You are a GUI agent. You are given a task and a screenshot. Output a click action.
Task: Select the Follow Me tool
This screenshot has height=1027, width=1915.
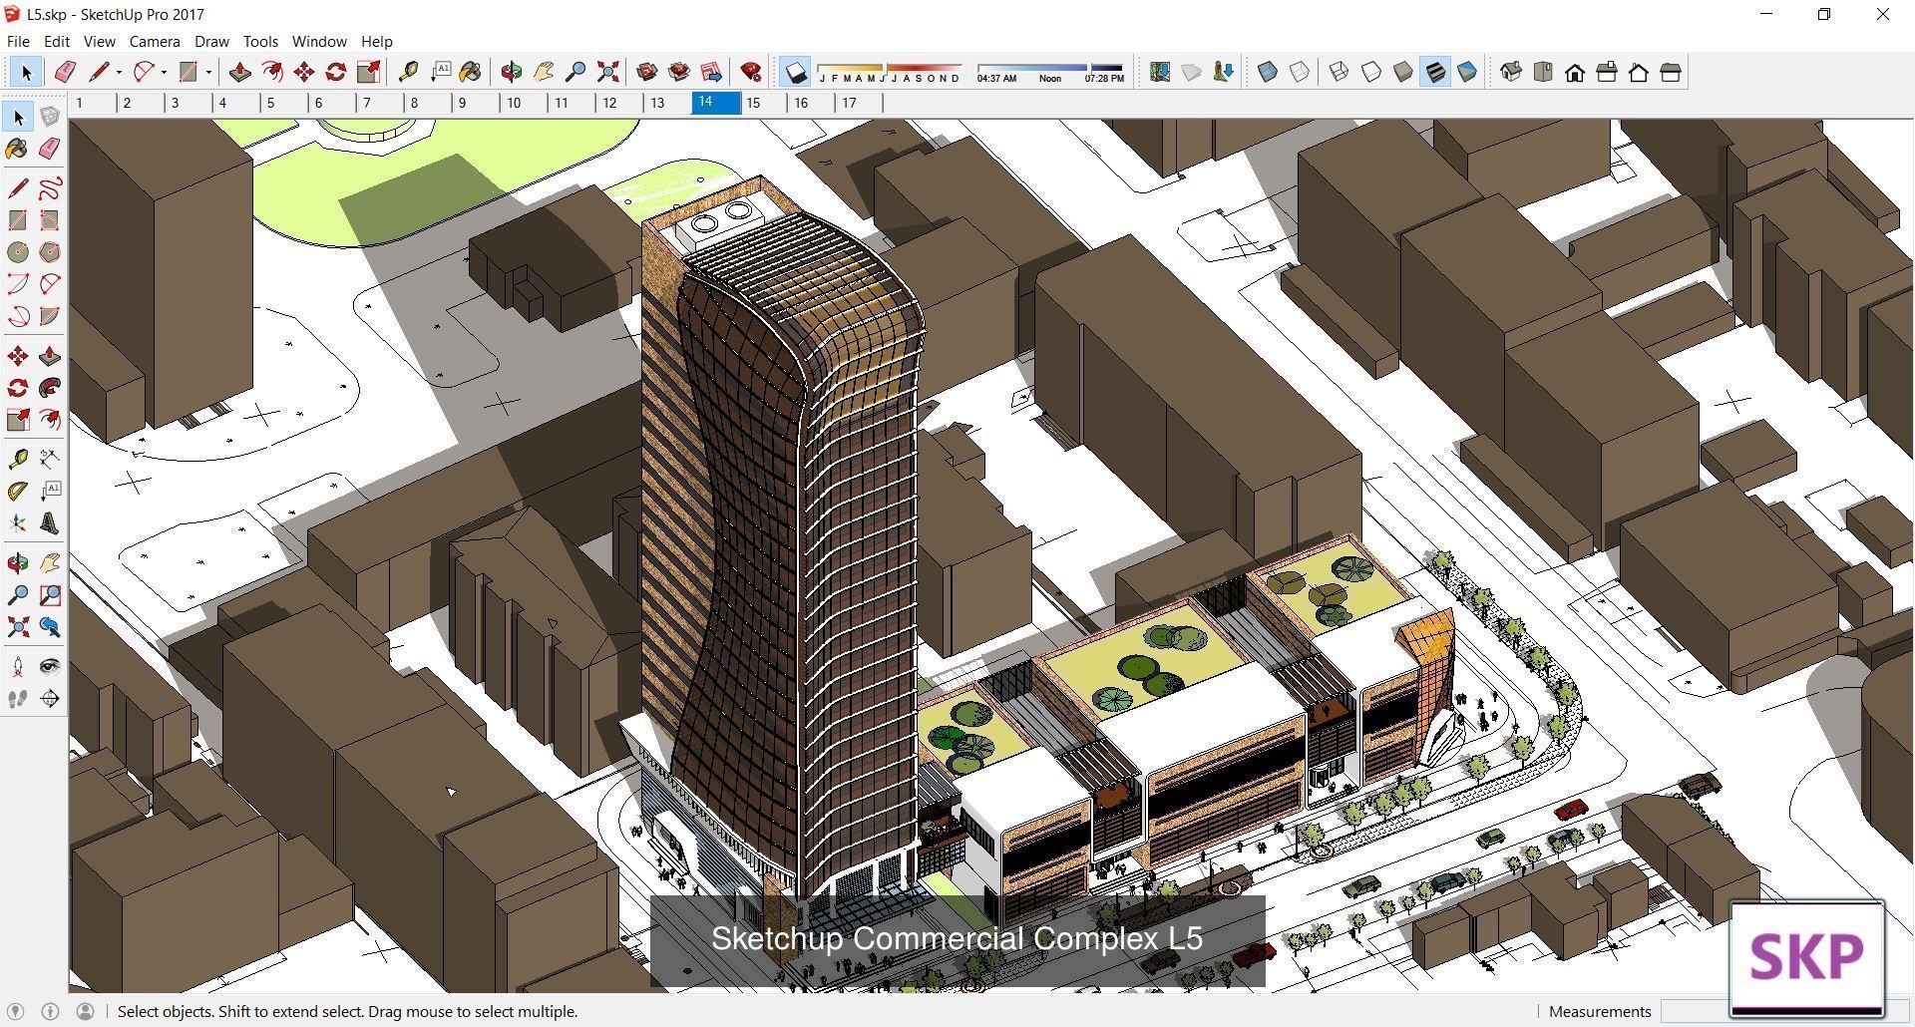[x=50, y=388]
